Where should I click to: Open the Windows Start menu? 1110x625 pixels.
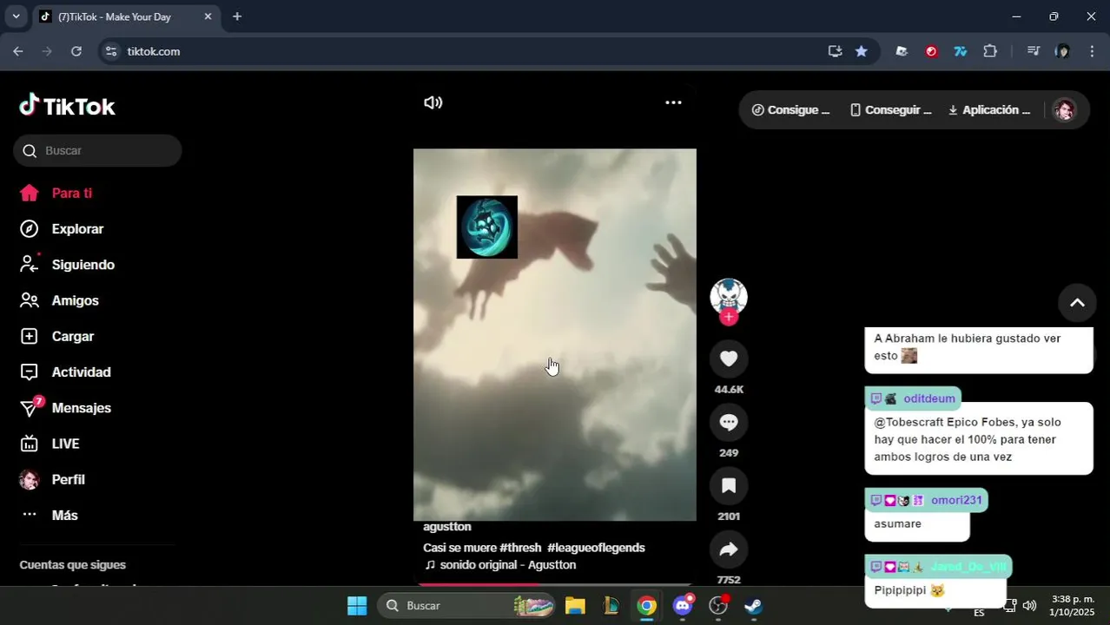click(x=357, y=606)
